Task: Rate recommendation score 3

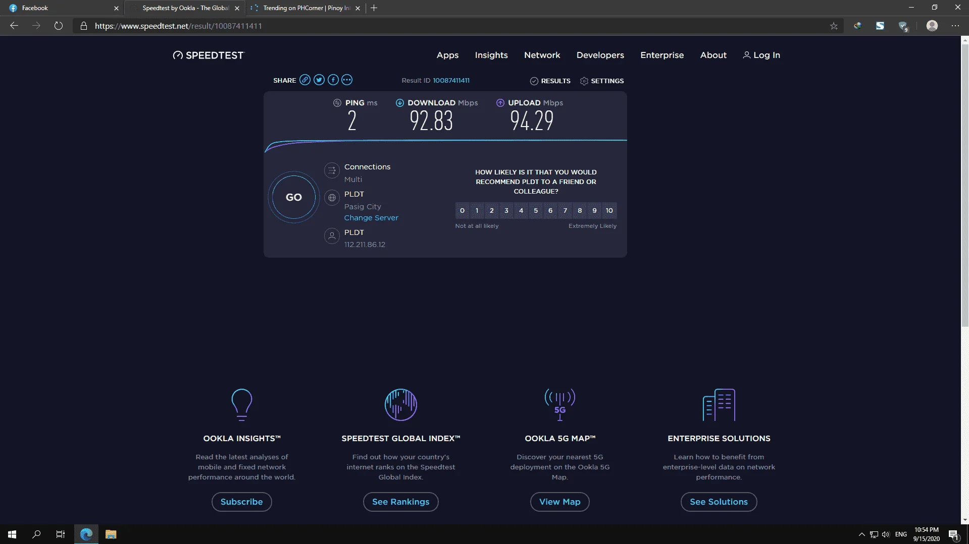Action: coord(506,211)
